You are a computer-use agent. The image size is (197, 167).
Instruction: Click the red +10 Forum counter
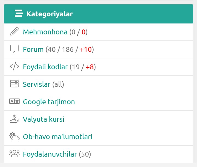click(x=86, y=49)
